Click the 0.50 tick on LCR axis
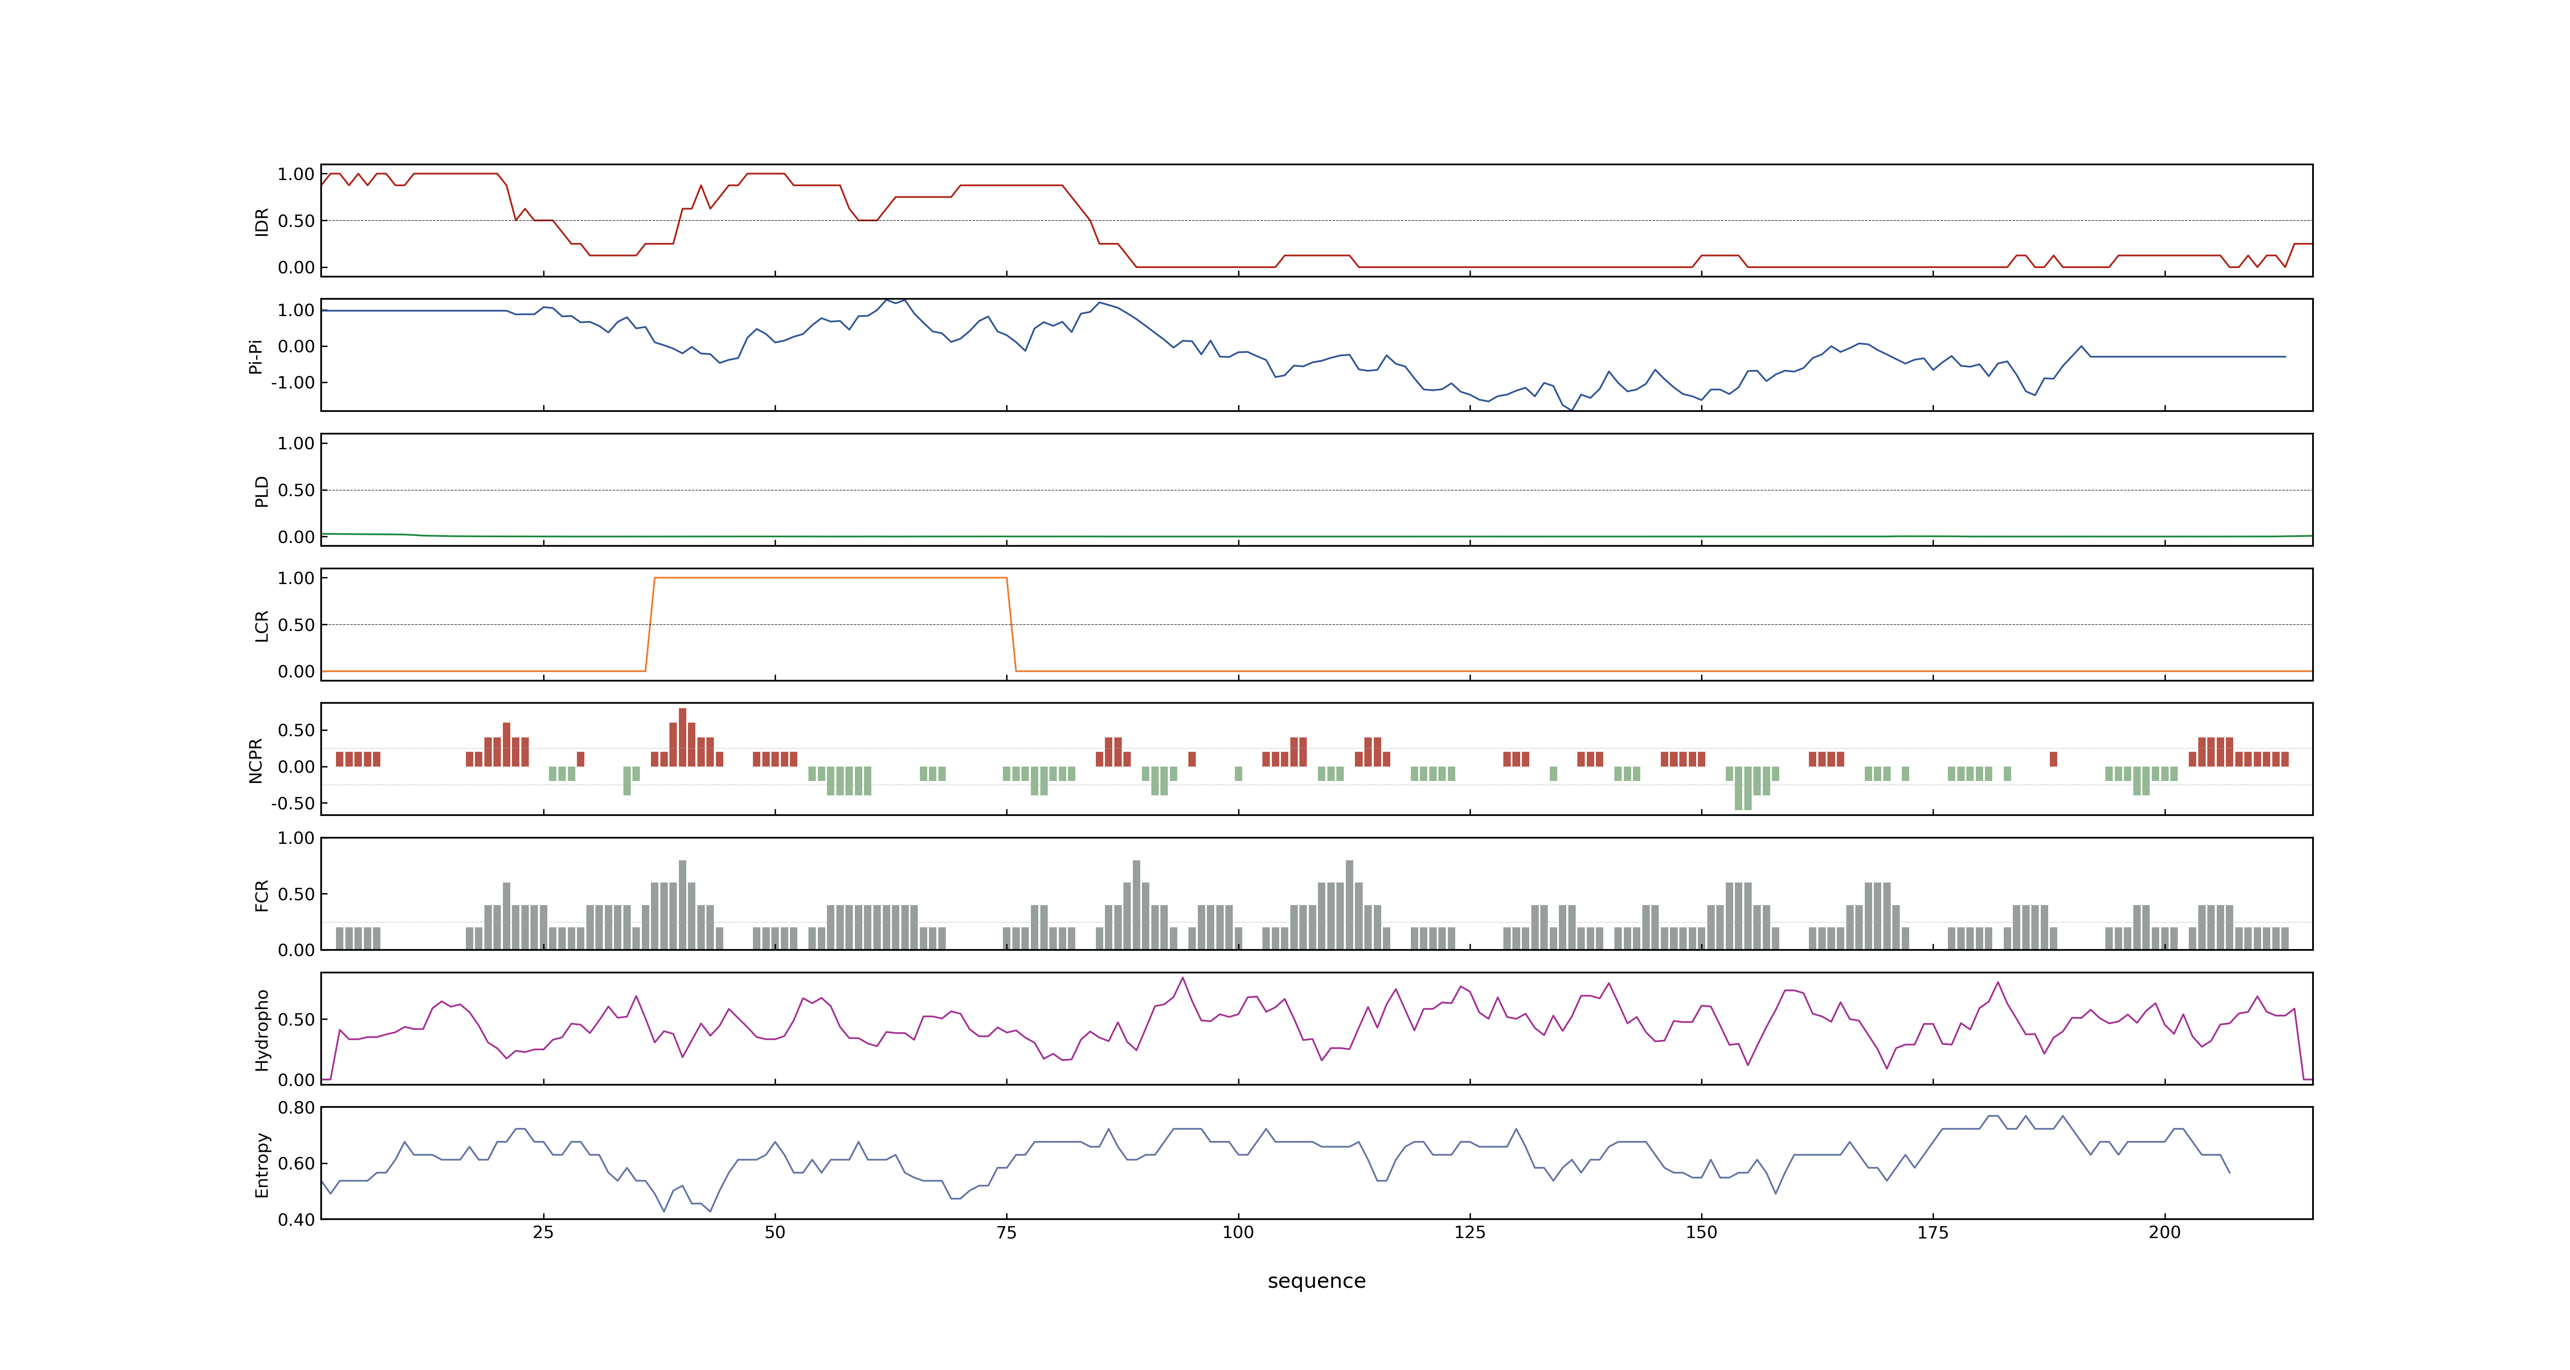The width and height of the screenshot is (2570, 1370). click(296, 625)
